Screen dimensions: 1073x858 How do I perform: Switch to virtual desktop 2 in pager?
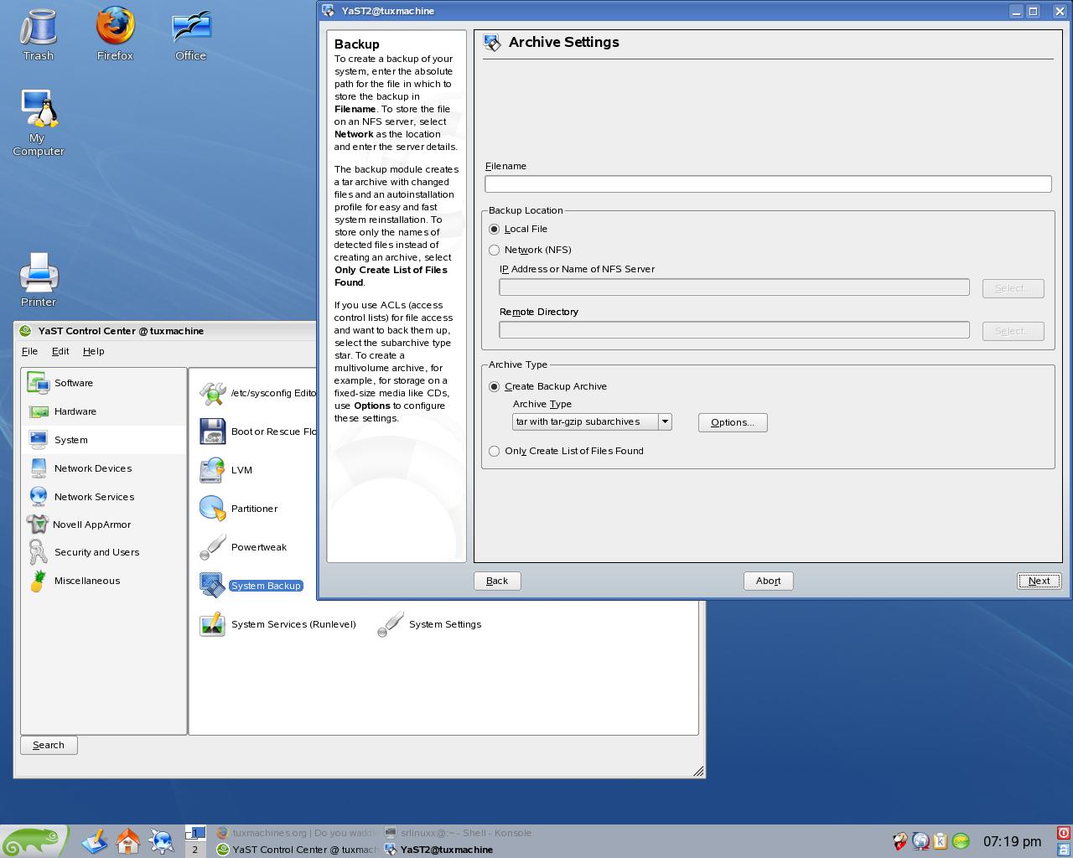[x=194, y=850]
